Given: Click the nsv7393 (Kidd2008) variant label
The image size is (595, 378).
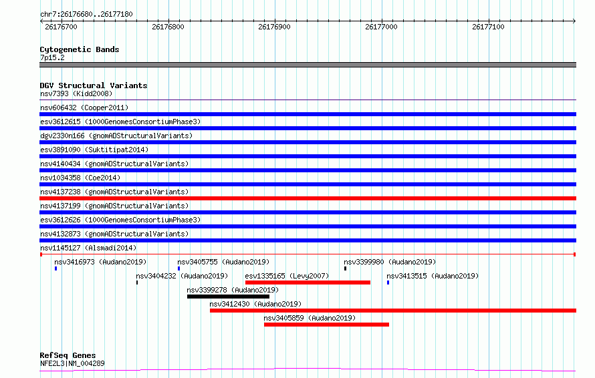Looking at the screenshot, I should coord(76,93).
